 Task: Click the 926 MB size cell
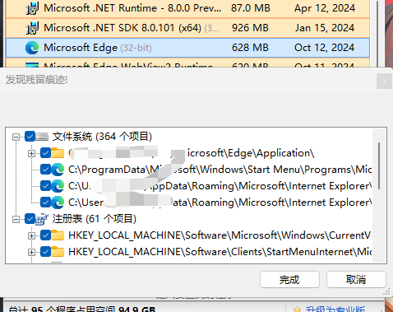250,28
